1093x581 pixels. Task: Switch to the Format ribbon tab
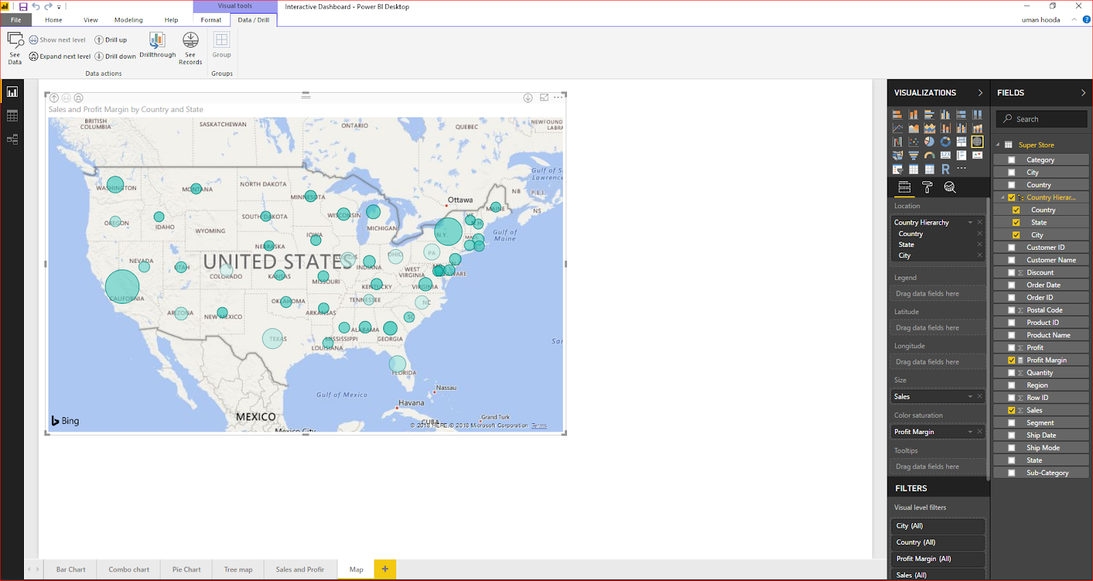click(x=211, y=20)
